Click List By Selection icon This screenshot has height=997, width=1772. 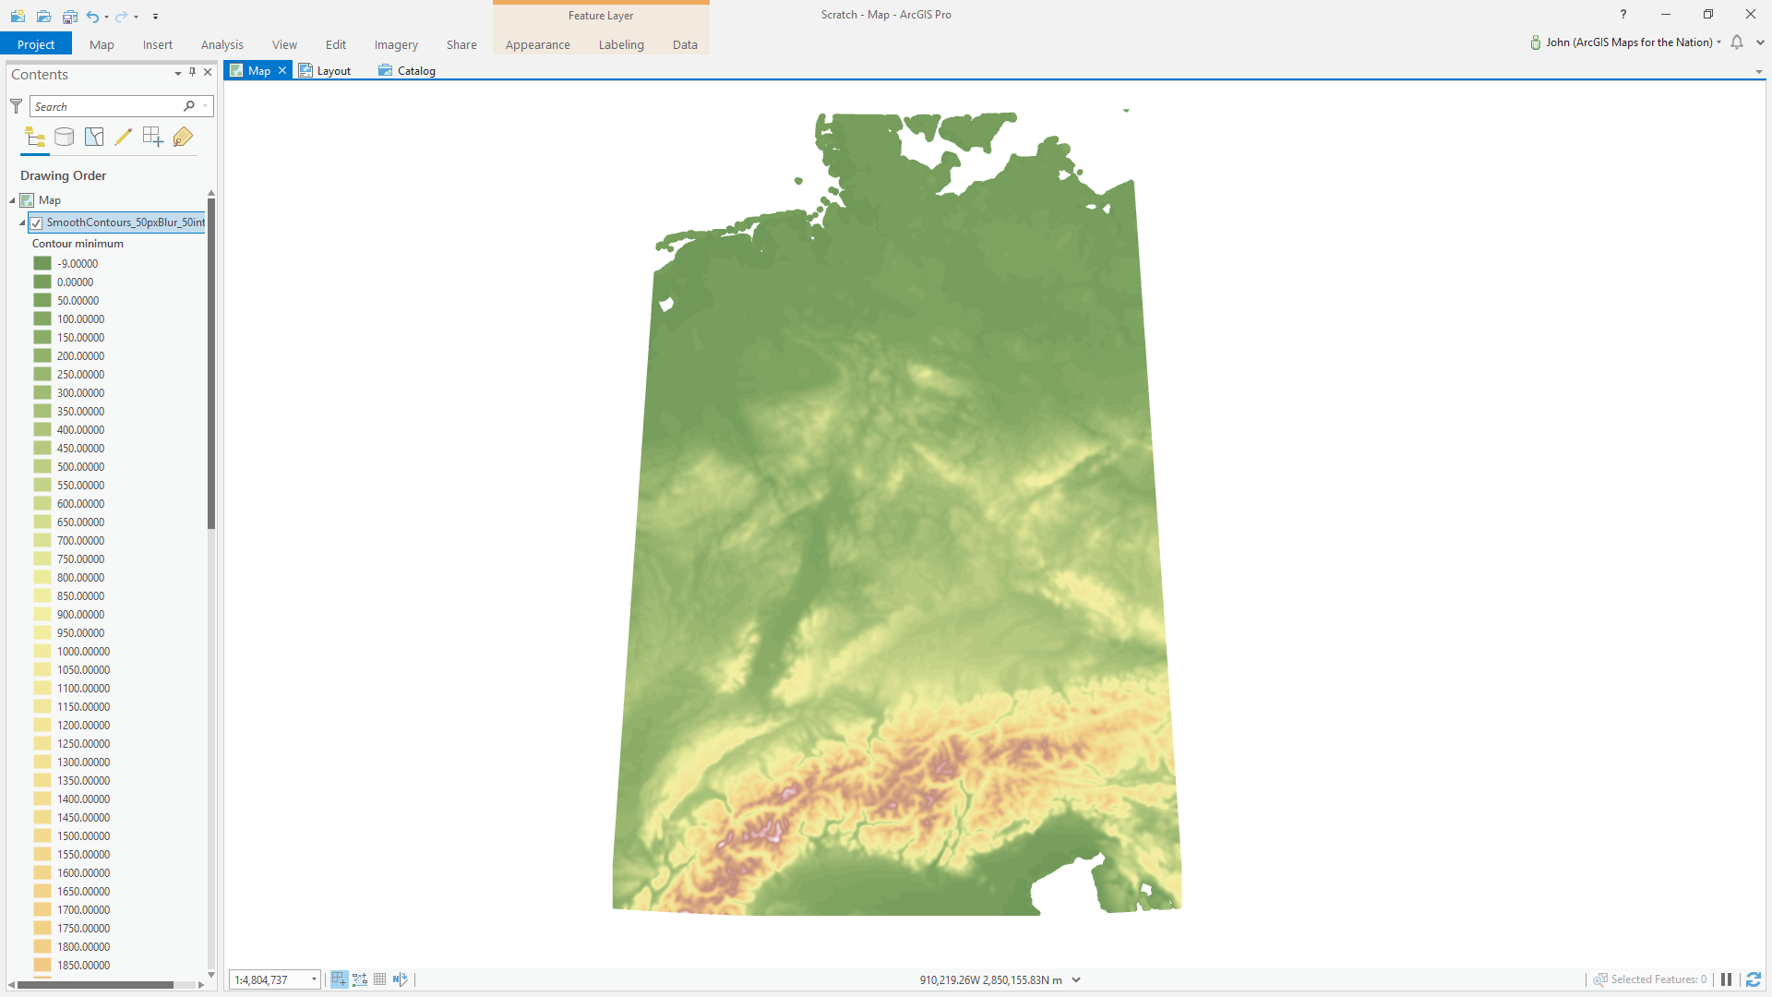tap(94, 138)
